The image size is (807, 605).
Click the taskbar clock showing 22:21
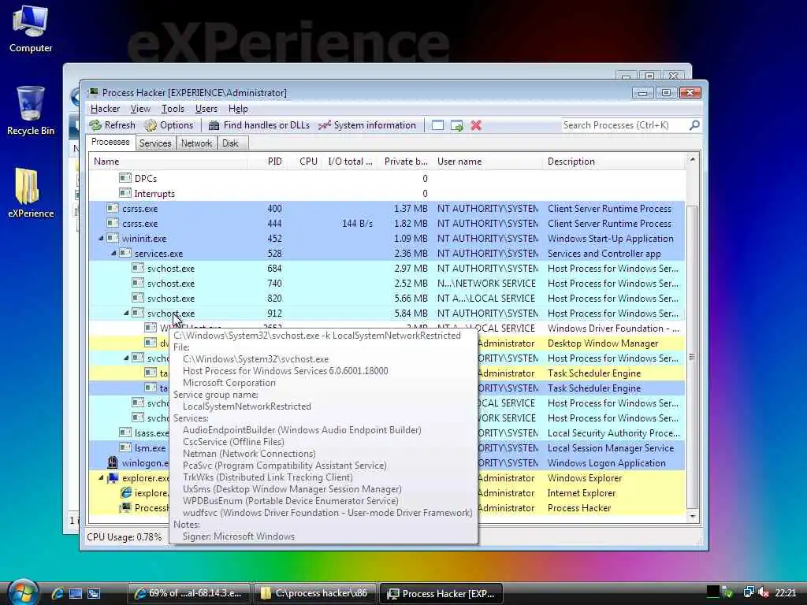786,593
